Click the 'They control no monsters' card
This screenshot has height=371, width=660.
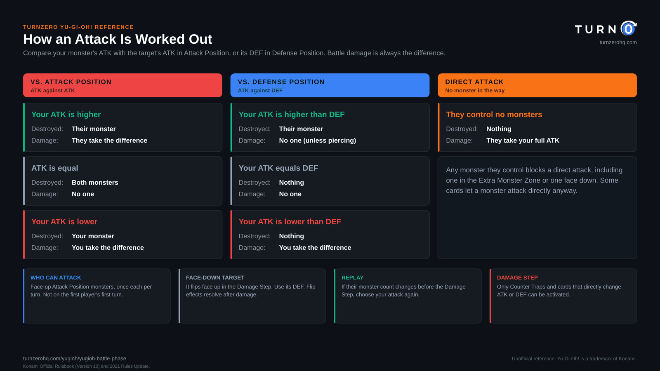tap(537, 127)
